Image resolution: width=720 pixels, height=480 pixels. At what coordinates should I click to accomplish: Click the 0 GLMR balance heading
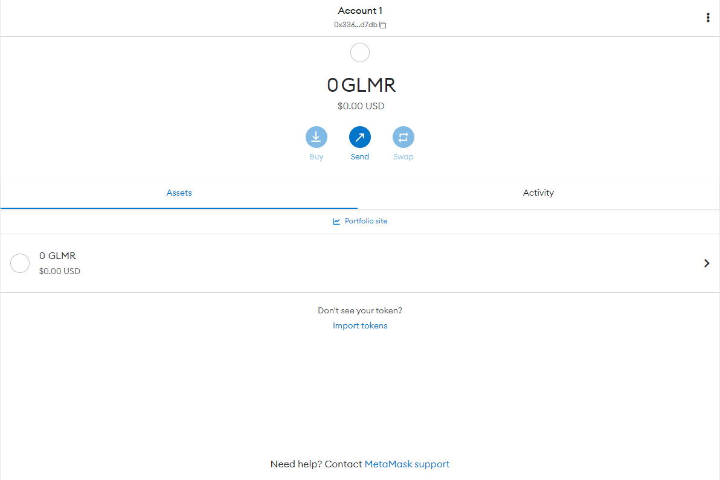pyautogui.click(x=361, y=85)
